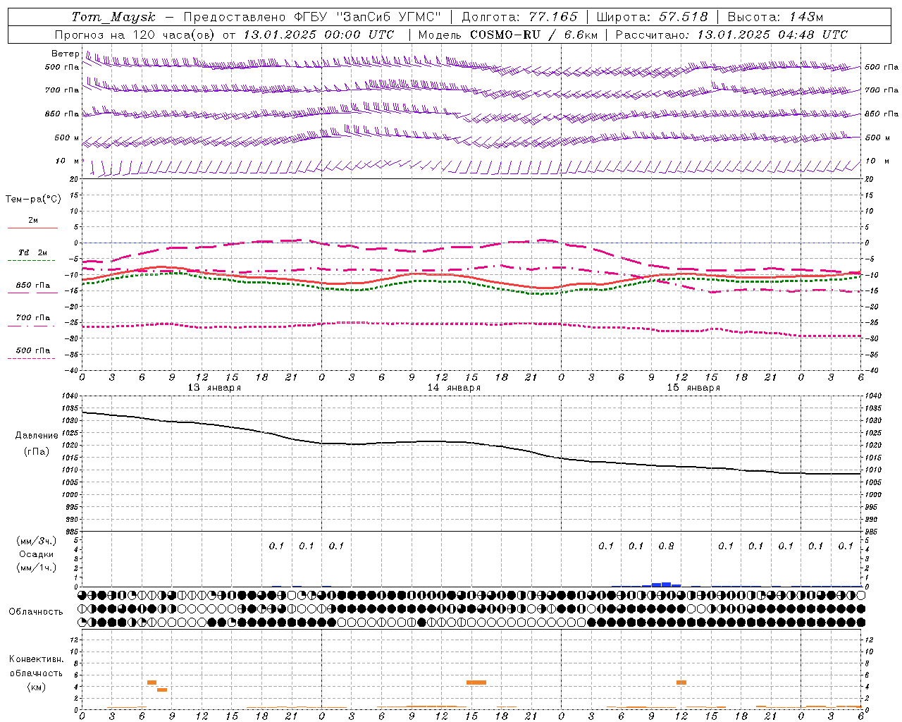Select the longitude value 'Долгота: 77.165'

click(x=519, y=17)
